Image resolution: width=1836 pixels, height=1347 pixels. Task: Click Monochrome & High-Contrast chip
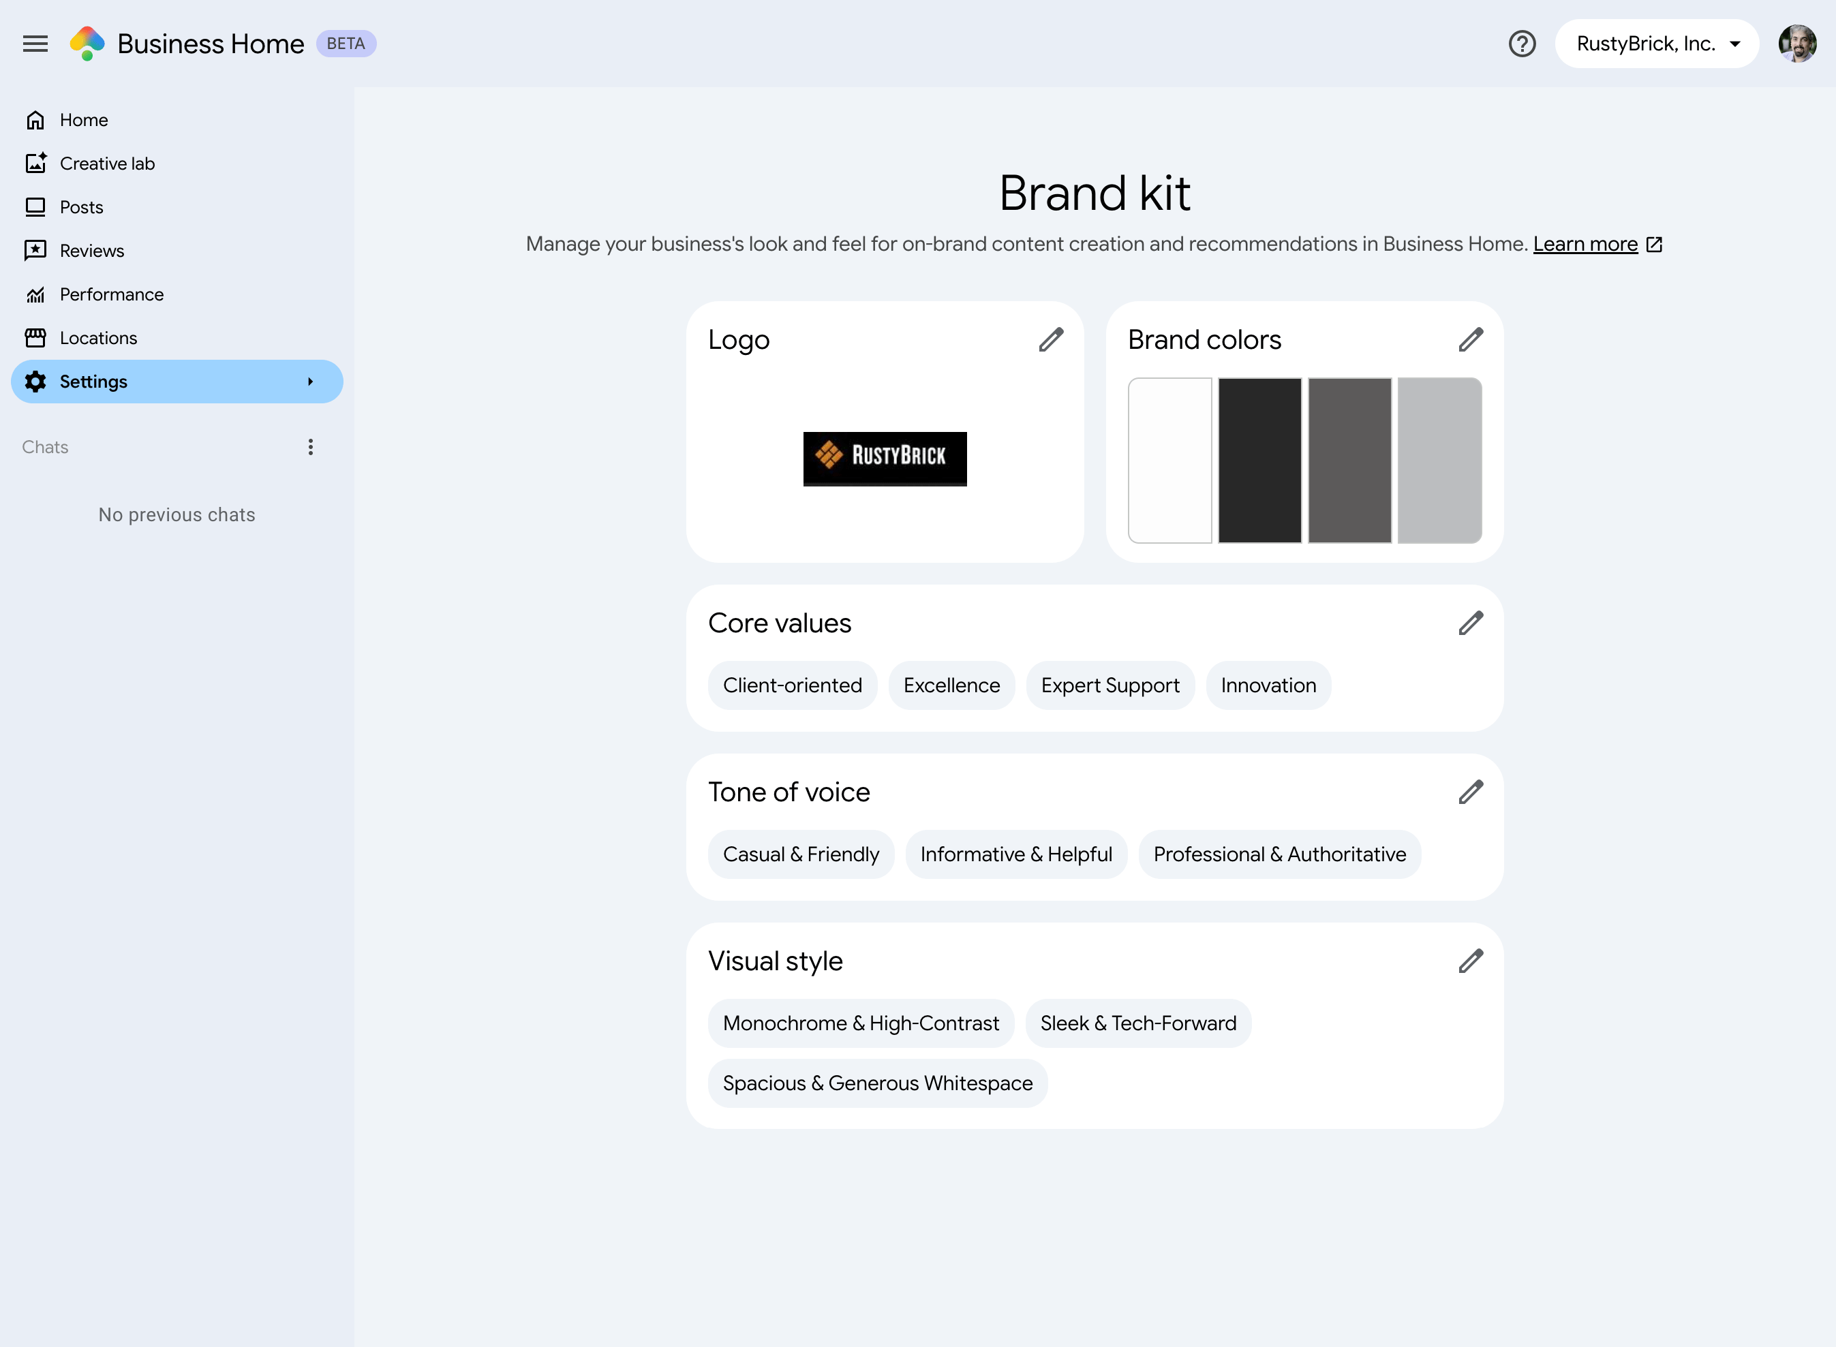[861, 1023]
